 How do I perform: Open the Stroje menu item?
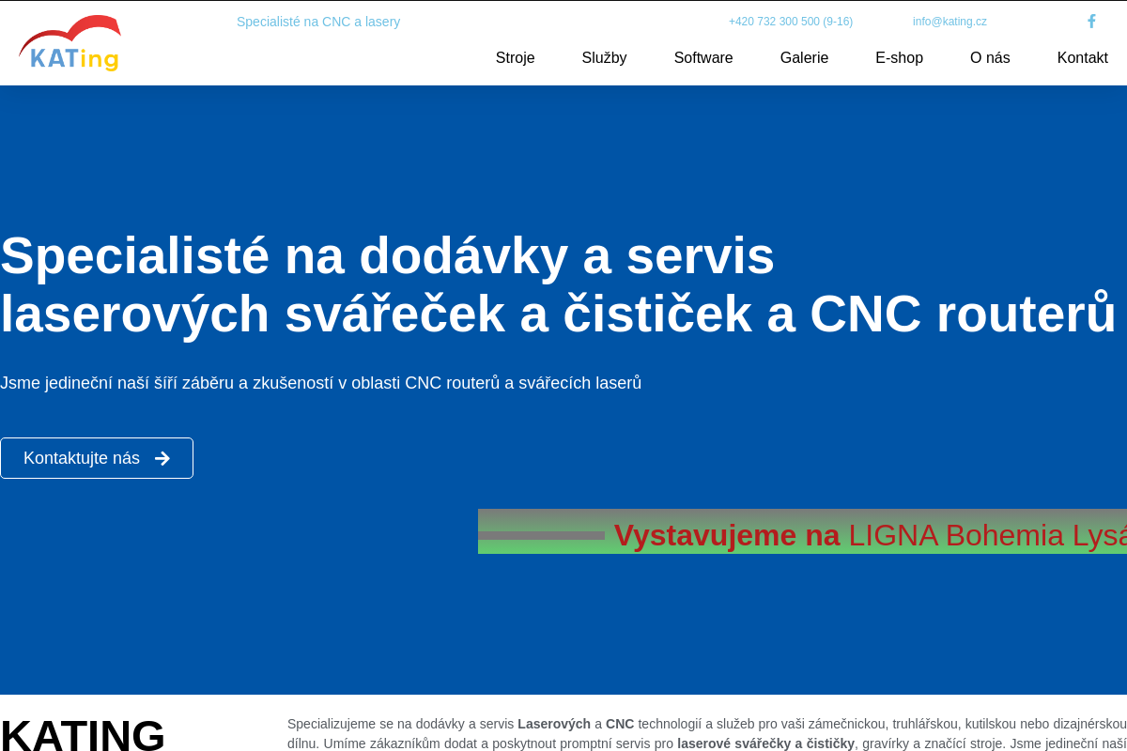[515, 57]
